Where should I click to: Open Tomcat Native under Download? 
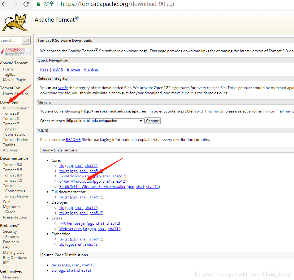coord(15,140)
